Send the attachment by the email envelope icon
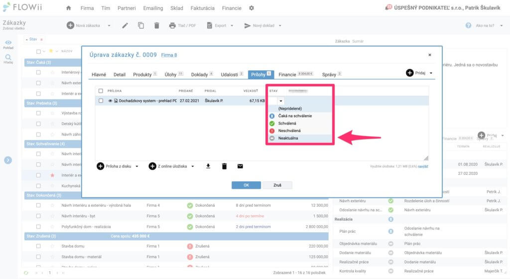This screenshot has height=279, width=510. [x=240, y=166]
